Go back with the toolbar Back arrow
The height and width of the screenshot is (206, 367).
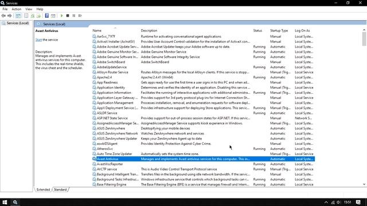3,15
